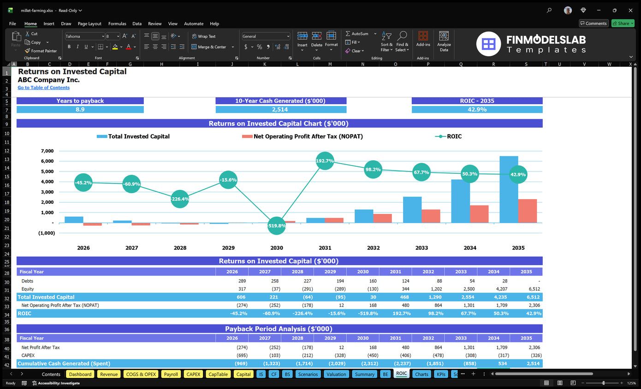
Task: Expand the Tahoma font name dropdown
Action: pyautogui.click(x=102, y=36)
